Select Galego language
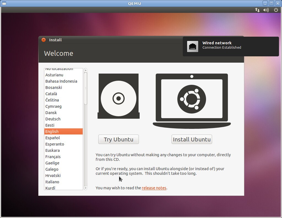The width and height of the screenshot is (282, 218). click(64, 169)
